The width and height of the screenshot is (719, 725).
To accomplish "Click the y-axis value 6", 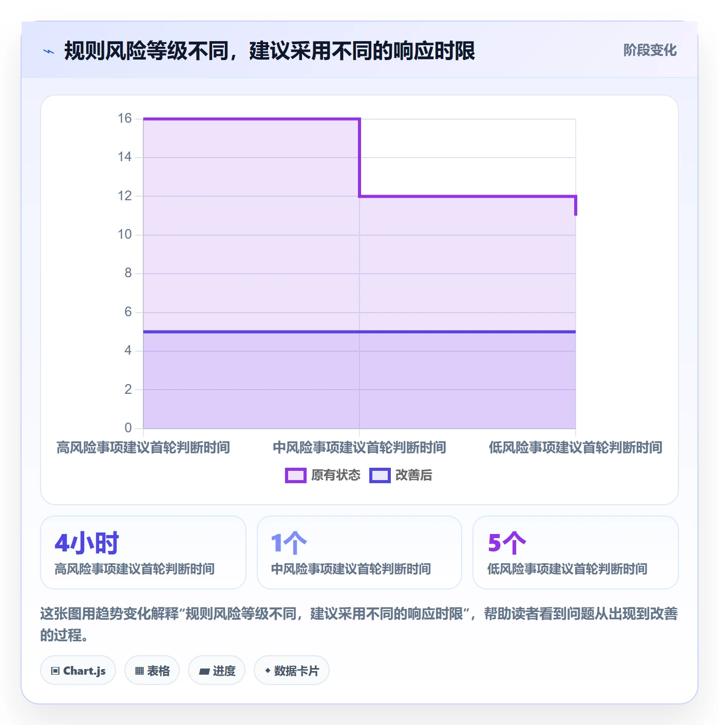I will point(128,312).
